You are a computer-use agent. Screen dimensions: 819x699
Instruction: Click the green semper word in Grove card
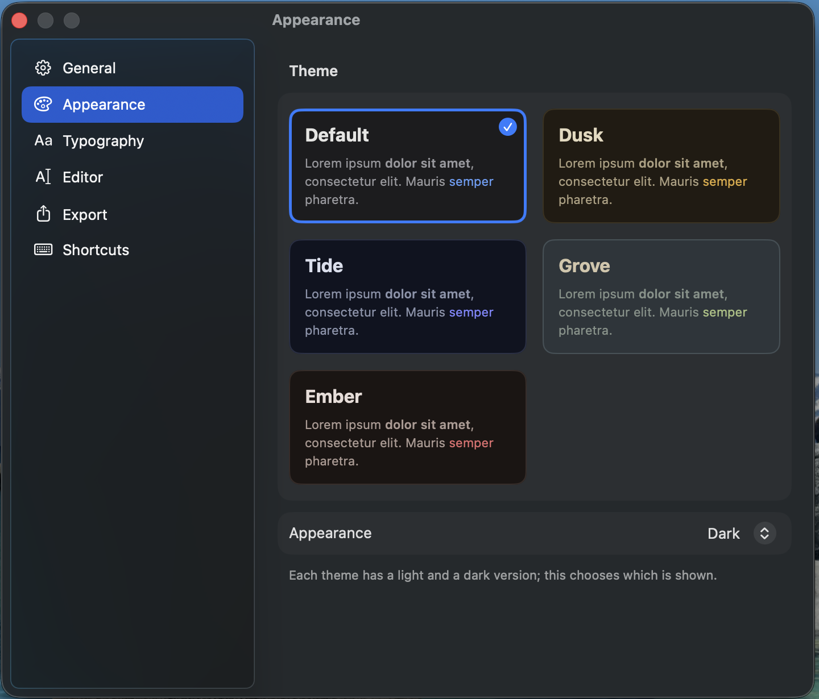point(725,313)
